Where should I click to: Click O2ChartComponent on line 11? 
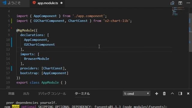point(39,45)
